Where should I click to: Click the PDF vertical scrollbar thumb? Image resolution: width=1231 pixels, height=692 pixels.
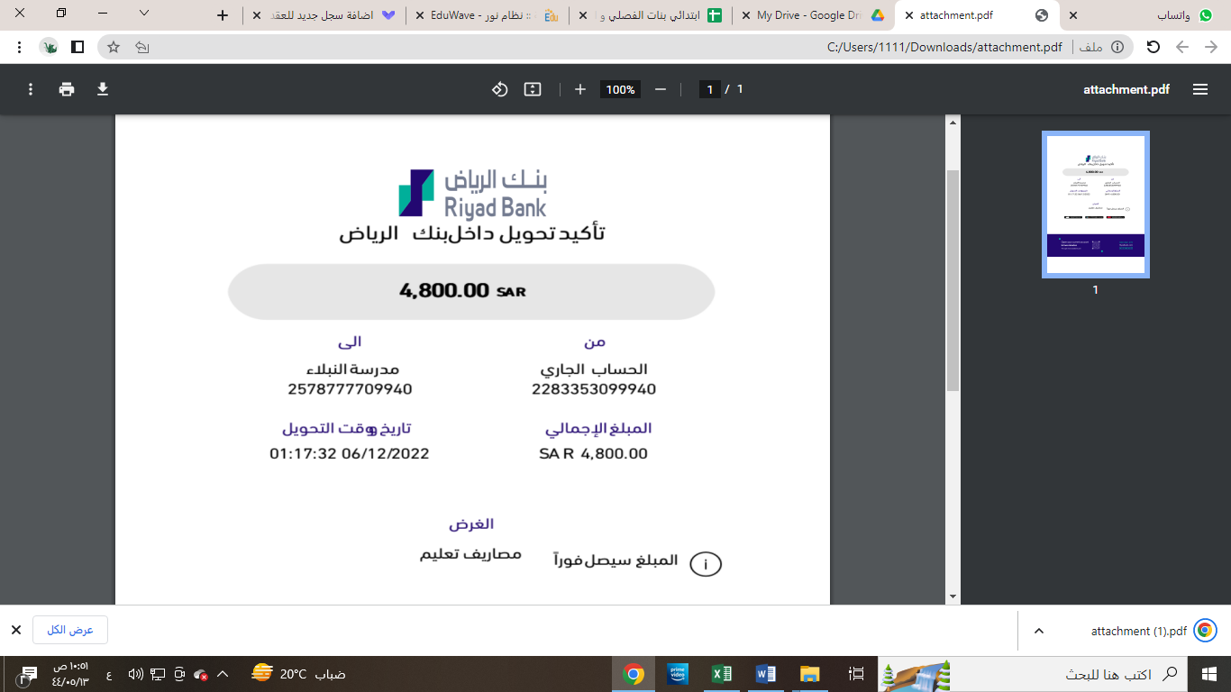click(x=953, y=279)
